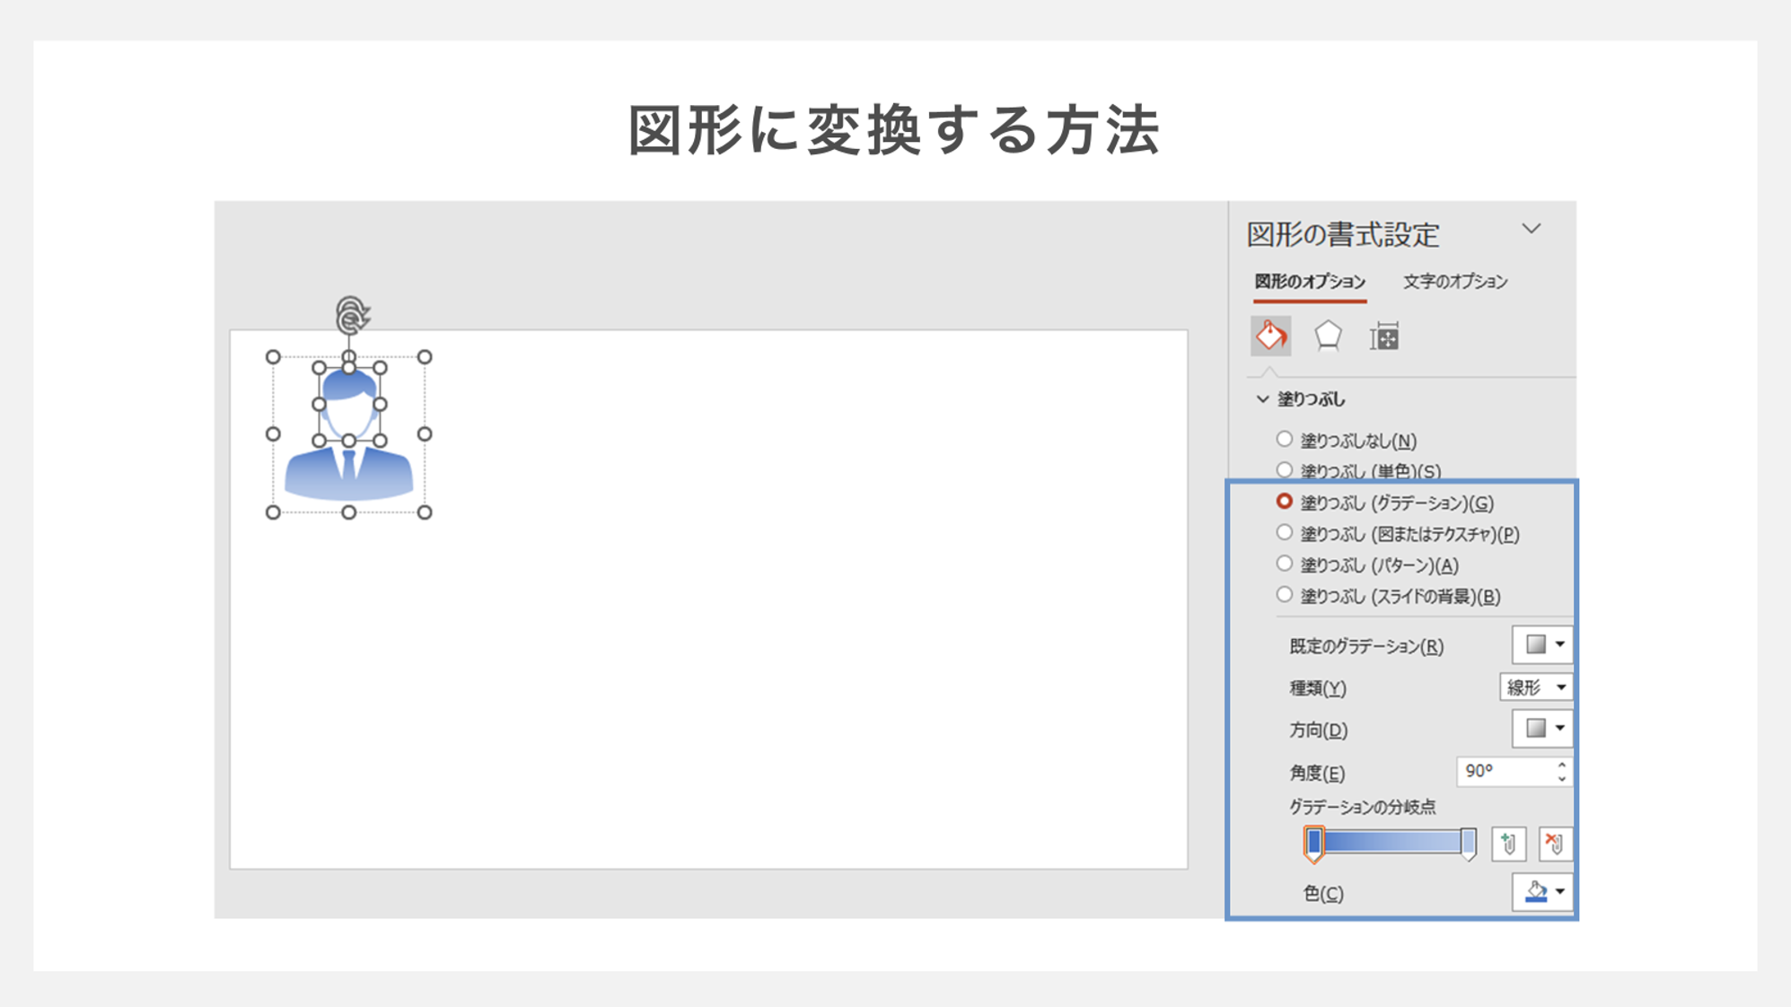The width and height of the screenshot is (1791, 1007).
Task: Collapse the 塗りつぶし section
Action: pos(1263,398)
